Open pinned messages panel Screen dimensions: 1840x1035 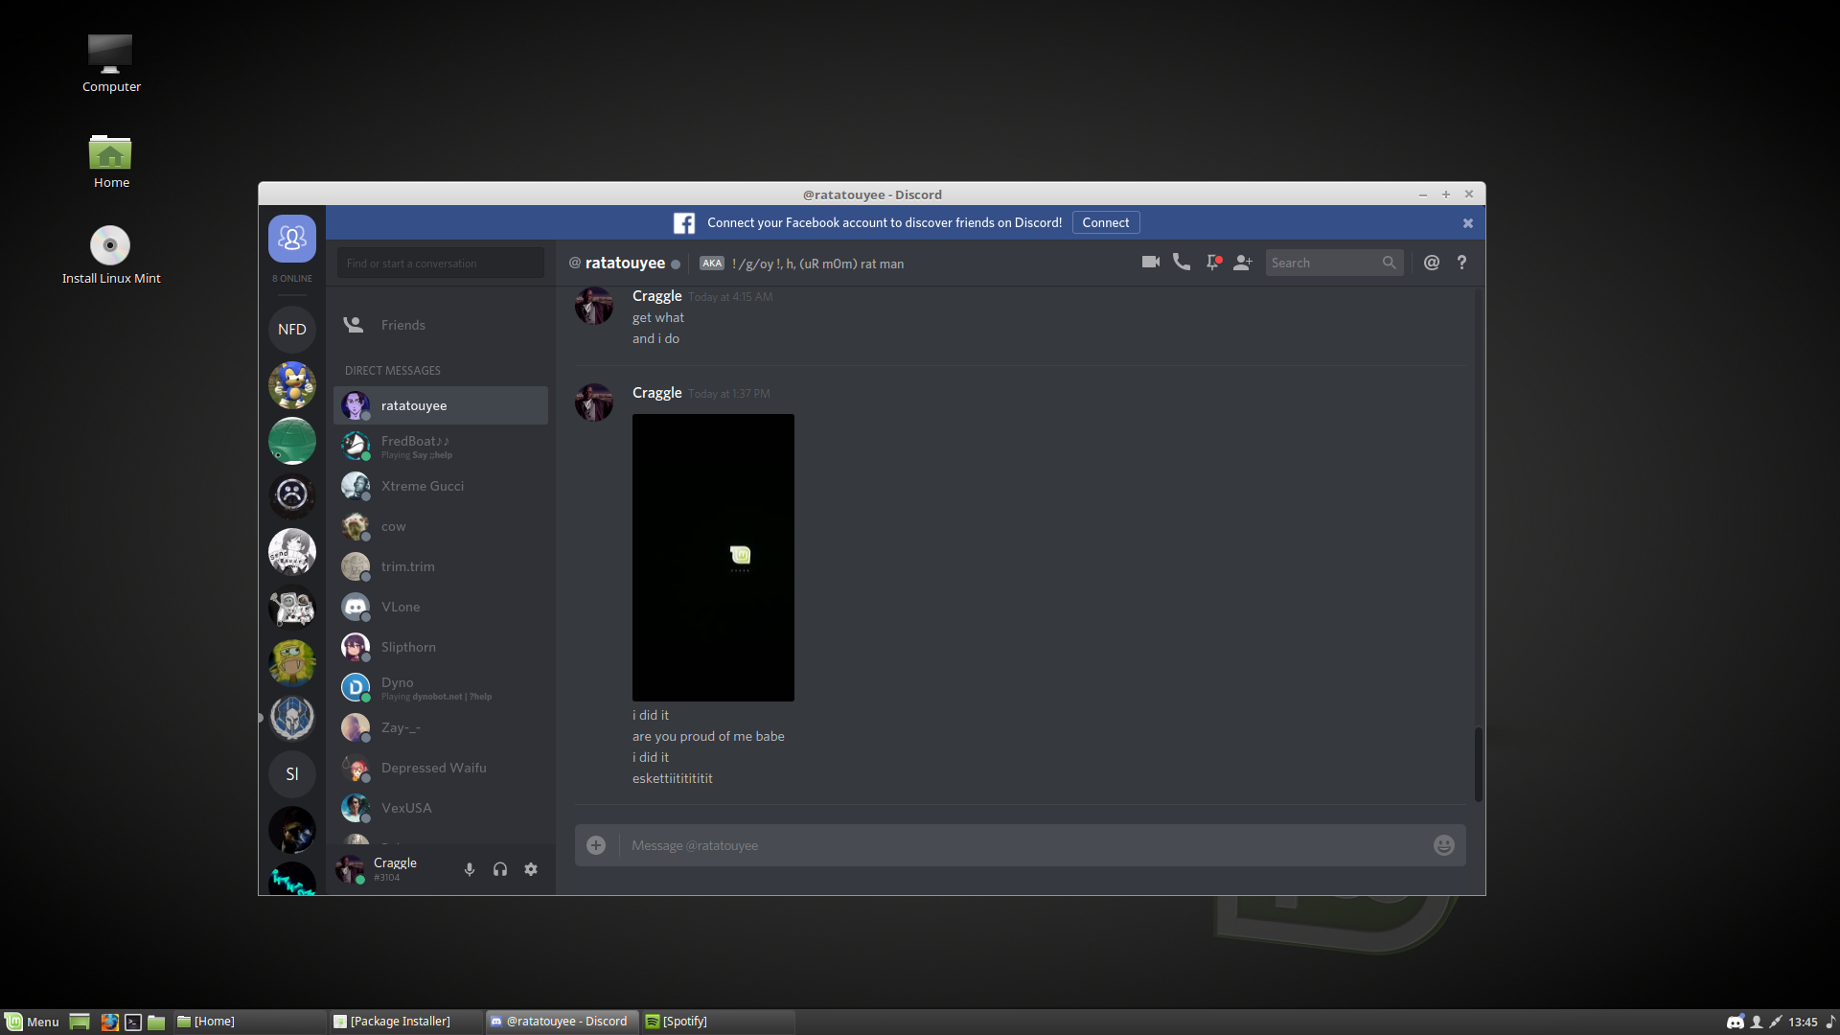[x=1212, y=262]
